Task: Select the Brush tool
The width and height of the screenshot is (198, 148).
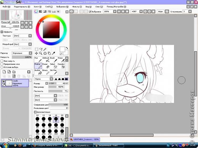Action: 53,60
